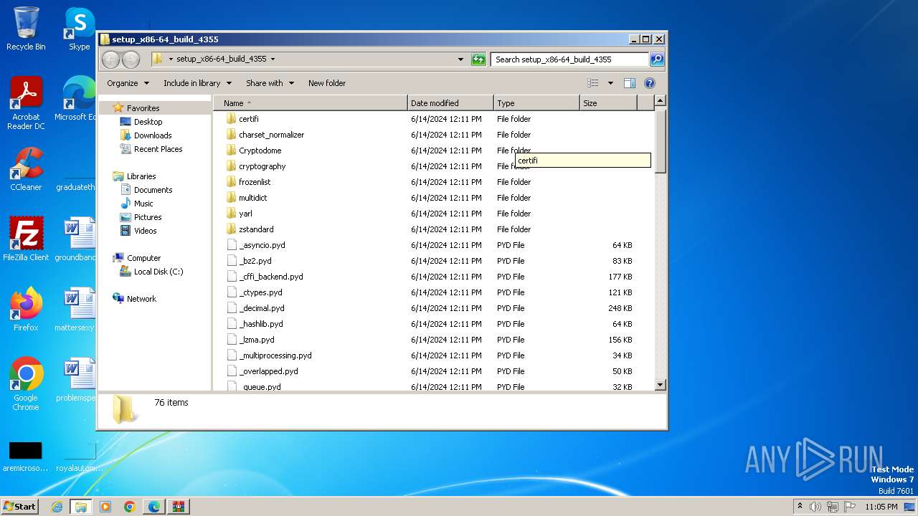Click the Start button
Viewport: 918px width, 516px height.
pyautogui.click(x=19, y=507)
